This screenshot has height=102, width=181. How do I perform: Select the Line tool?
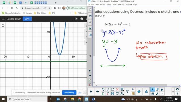pyautogui.click(x=162, y=94)
